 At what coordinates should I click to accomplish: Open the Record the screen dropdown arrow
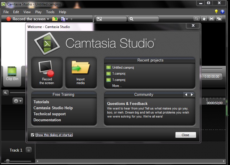48,19
